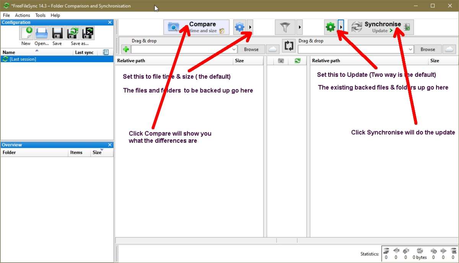The height and width of the screenshot is (263, 459).
Task: Click create-right plus statistics icon
Action: [434, 251]
